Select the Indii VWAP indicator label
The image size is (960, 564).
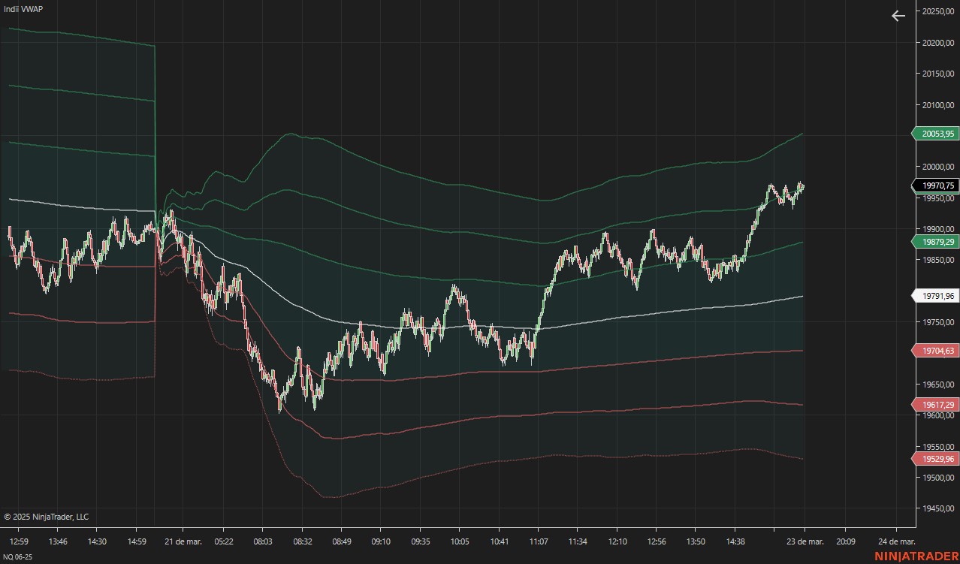23,8
